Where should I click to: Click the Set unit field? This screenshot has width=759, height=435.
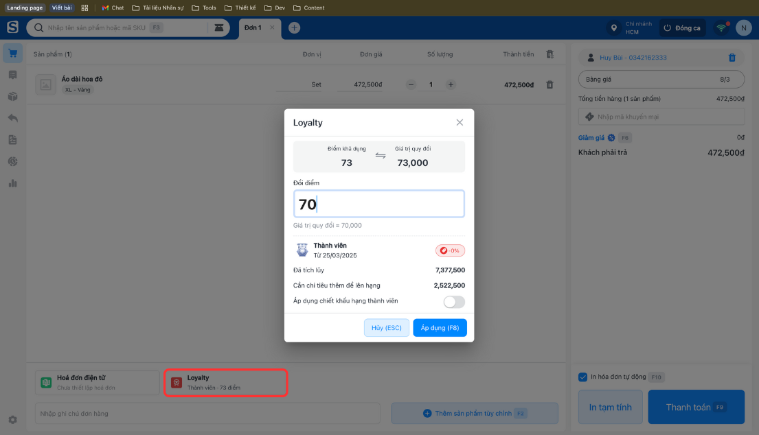click(x=299, y=84)
